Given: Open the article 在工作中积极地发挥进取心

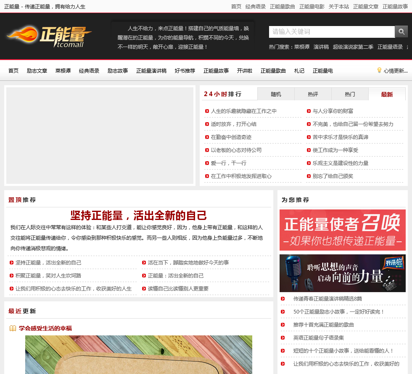Looking at the screenshot, I should (x=241, y=176).
